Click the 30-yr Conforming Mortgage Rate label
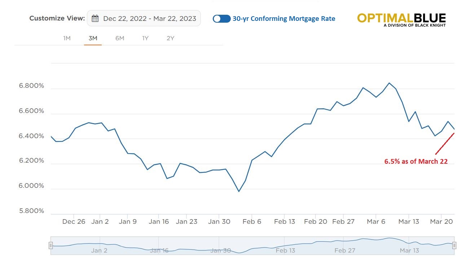This screenshot has width=476, height=263. click(x=284, y=19)
